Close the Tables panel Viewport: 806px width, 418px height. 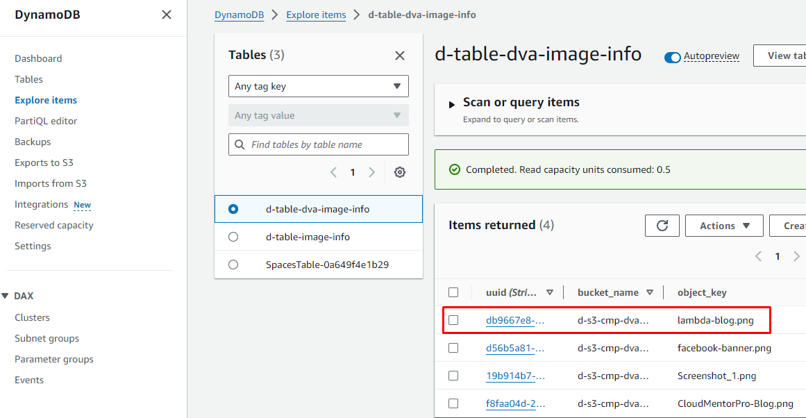(x=400, y=56)
